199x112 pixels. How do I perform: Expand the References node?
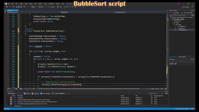[x=172, y=21]
